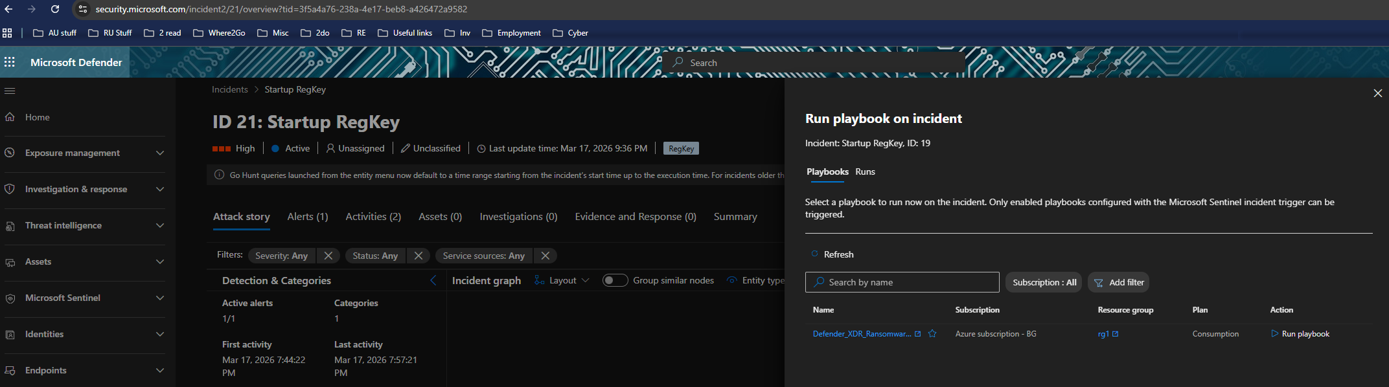Image resolution: width=1389 pixels, height=387 pixels.
Task: Collapse the Detection & Categories panel
Action: (433, 280)
